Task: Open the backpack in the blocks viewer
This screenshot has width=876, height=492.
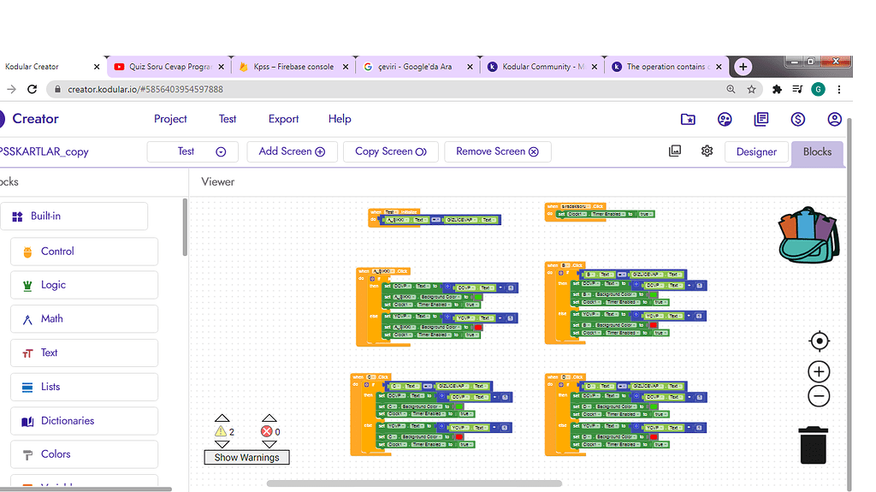Action: click(809, 234)
